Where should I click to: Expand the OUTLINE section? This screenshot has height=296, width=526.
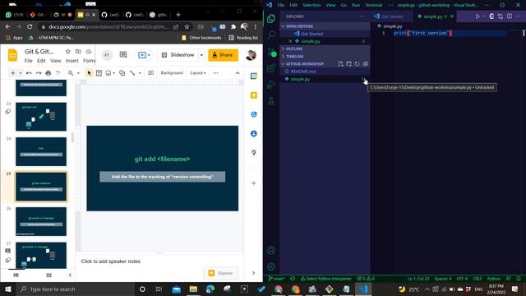[x=325, y=49]
